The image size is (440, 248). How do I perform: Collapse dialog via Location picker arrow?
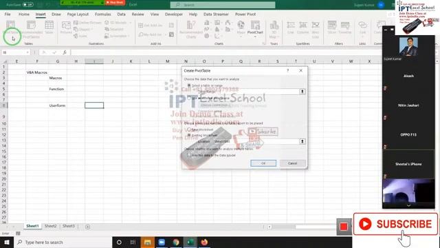302,141
